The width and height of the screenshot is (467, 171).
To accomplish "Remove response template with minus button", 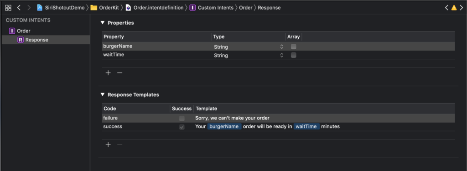I will point(120,145).
